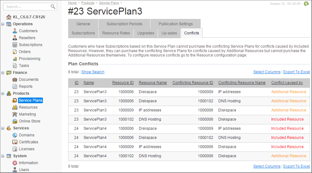Click the Certificates icon under Services
The width and height of the screenshot is (312, 173).
coord(15,142)
